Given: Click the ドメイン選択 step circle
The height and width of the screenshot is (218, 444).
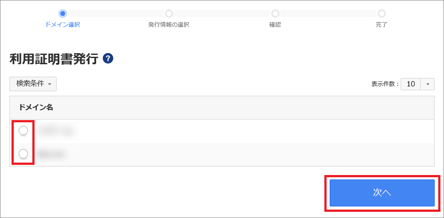Looking at the screenshot, I should 62,13.
